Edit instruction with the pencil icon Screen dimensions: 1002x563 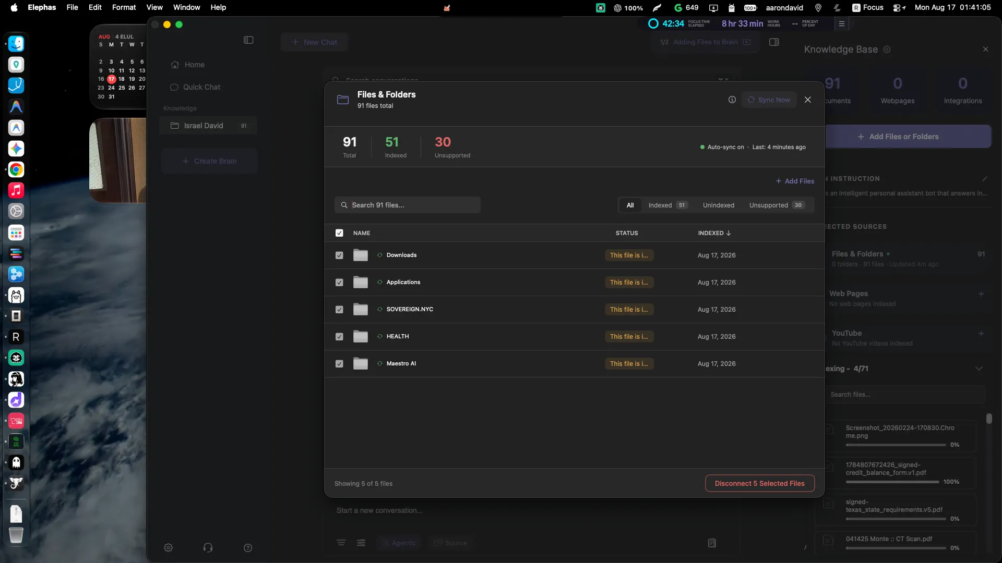985,179
